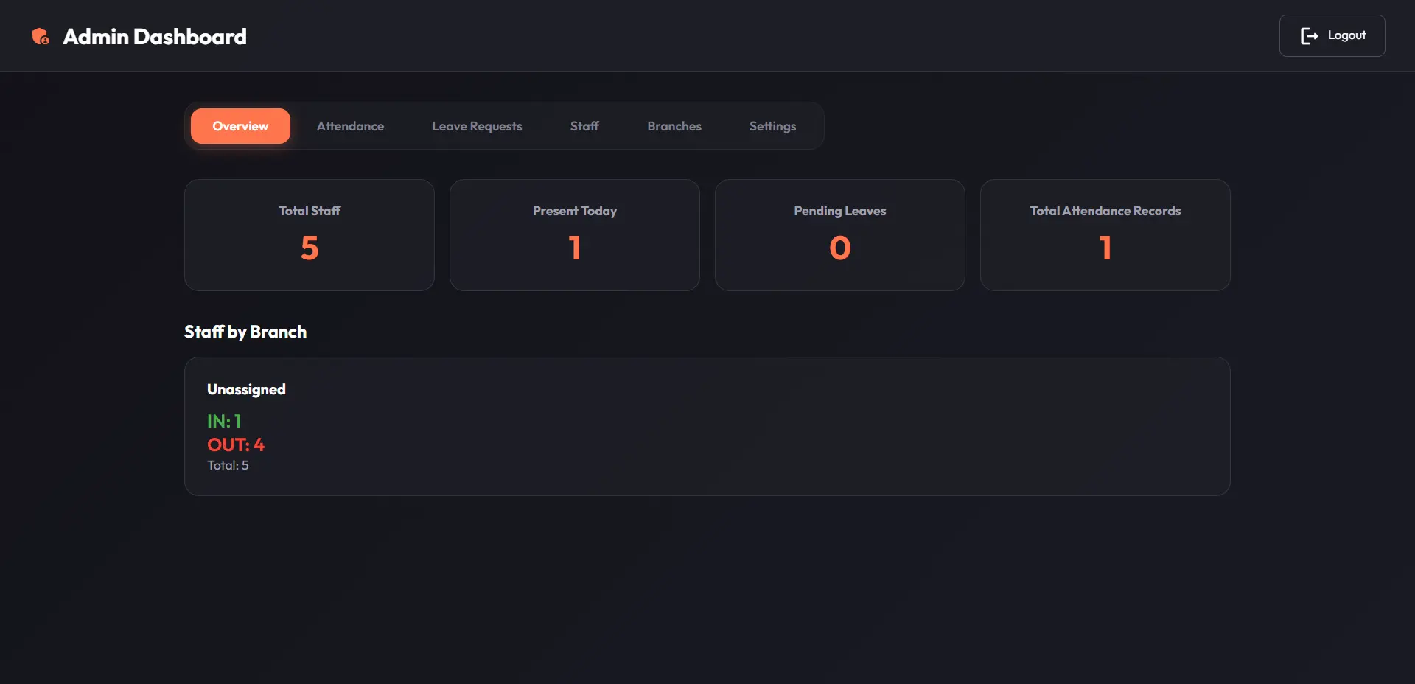
Task: Click the Staff by Branch heading
Action: [245, 332]
